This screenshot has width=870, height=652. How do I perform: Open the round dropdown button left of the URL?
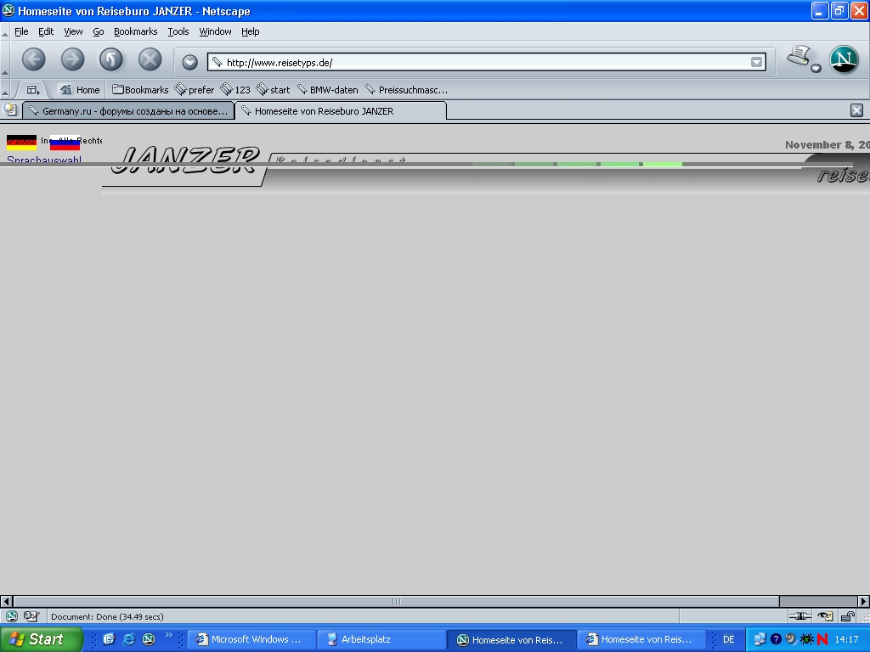coord(189,62)
